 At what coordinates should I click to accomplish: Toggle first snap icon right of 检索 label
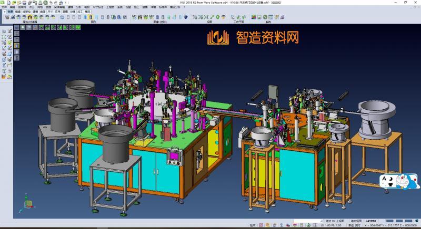(262, 225)
